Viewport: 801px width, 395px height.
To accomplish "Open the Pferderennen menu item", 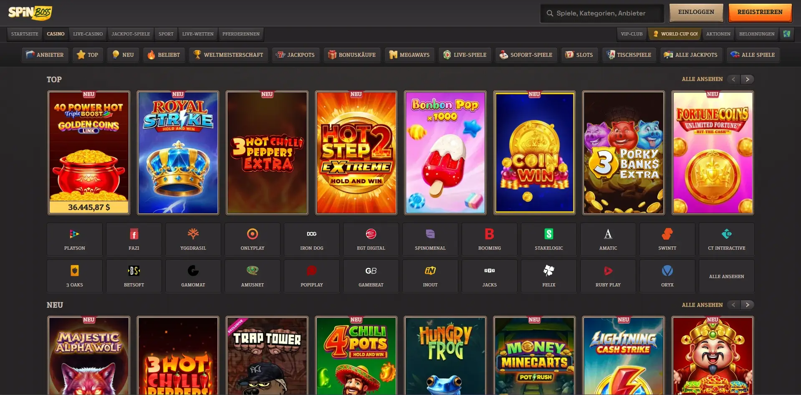I will (x=241, y=34).
